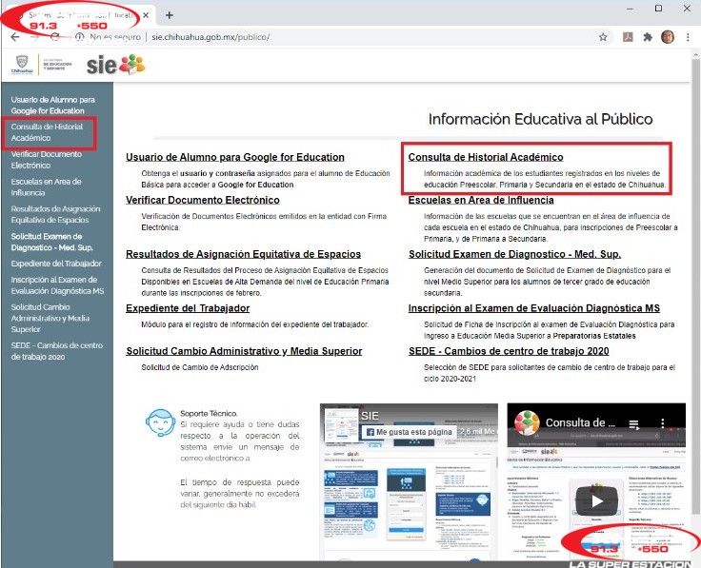Play the Consulta YouTube video
This screenshot has width=701, height=568.
(597, 500)
